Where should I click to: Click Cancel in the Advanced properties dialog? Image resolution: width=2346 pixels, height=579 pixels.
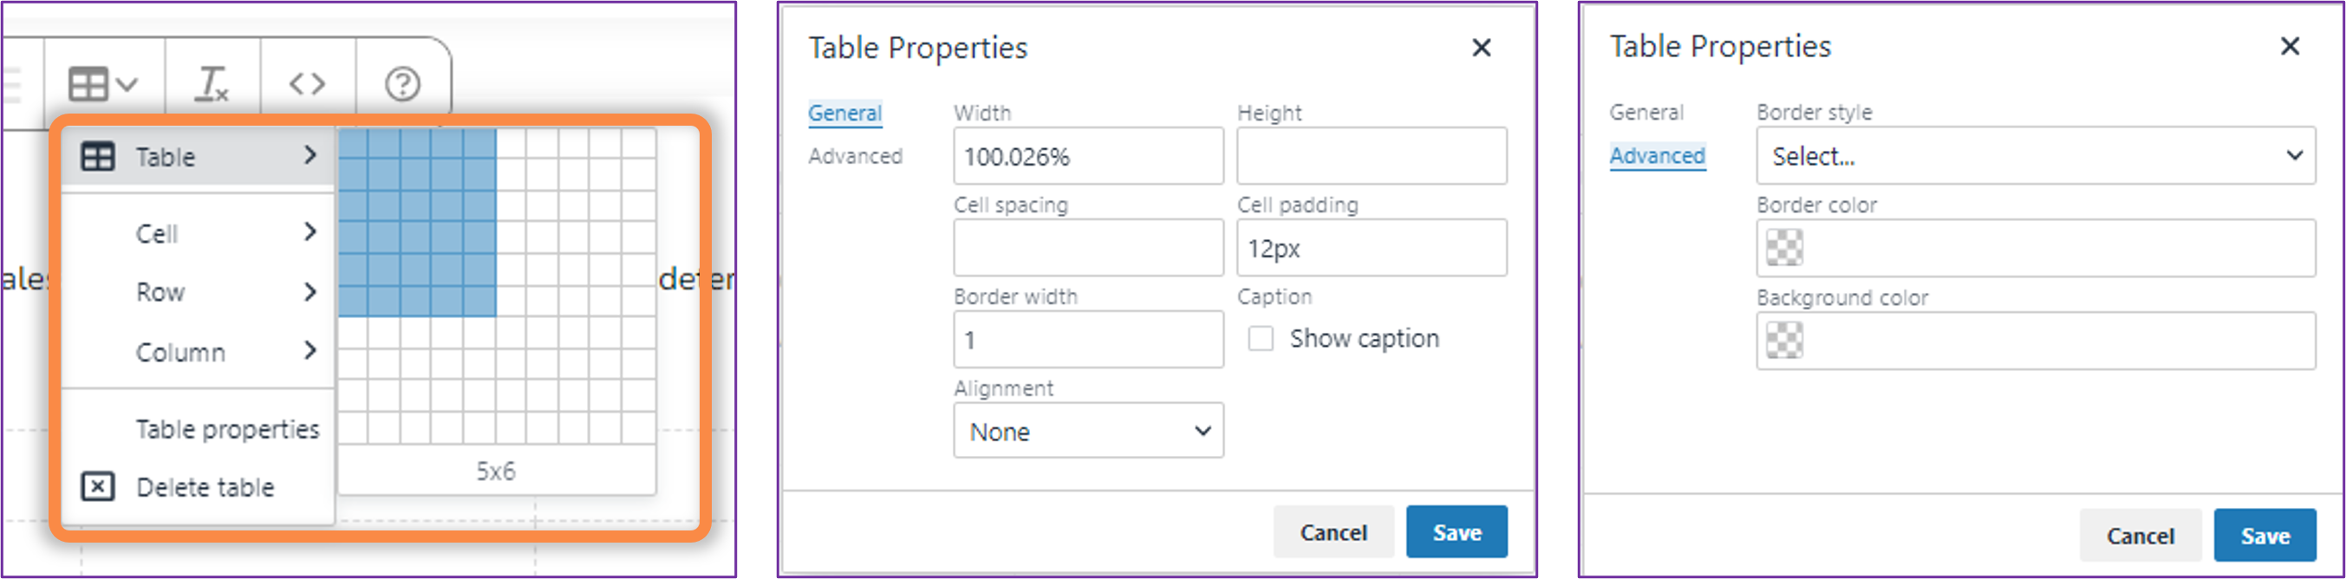[2140, 537]
